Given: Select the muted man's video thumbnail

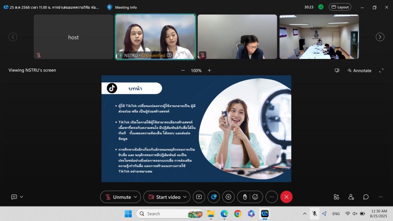Looking at the screenshot, I should click(x=237, y=37).
